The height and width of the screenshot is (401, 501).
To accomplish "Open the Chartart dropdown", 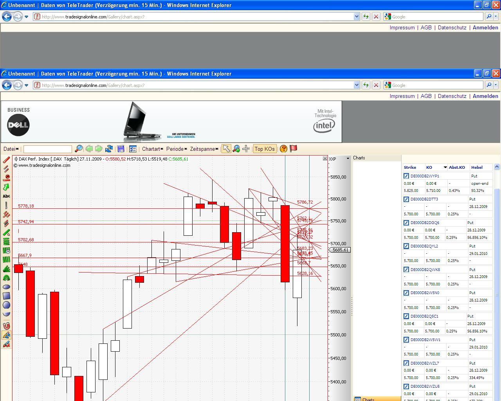I will pos(152,149).
